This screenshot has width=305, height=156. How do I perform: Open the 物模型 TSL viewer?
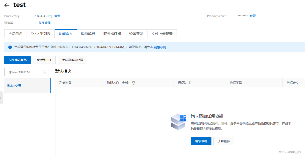coord(44,60)
